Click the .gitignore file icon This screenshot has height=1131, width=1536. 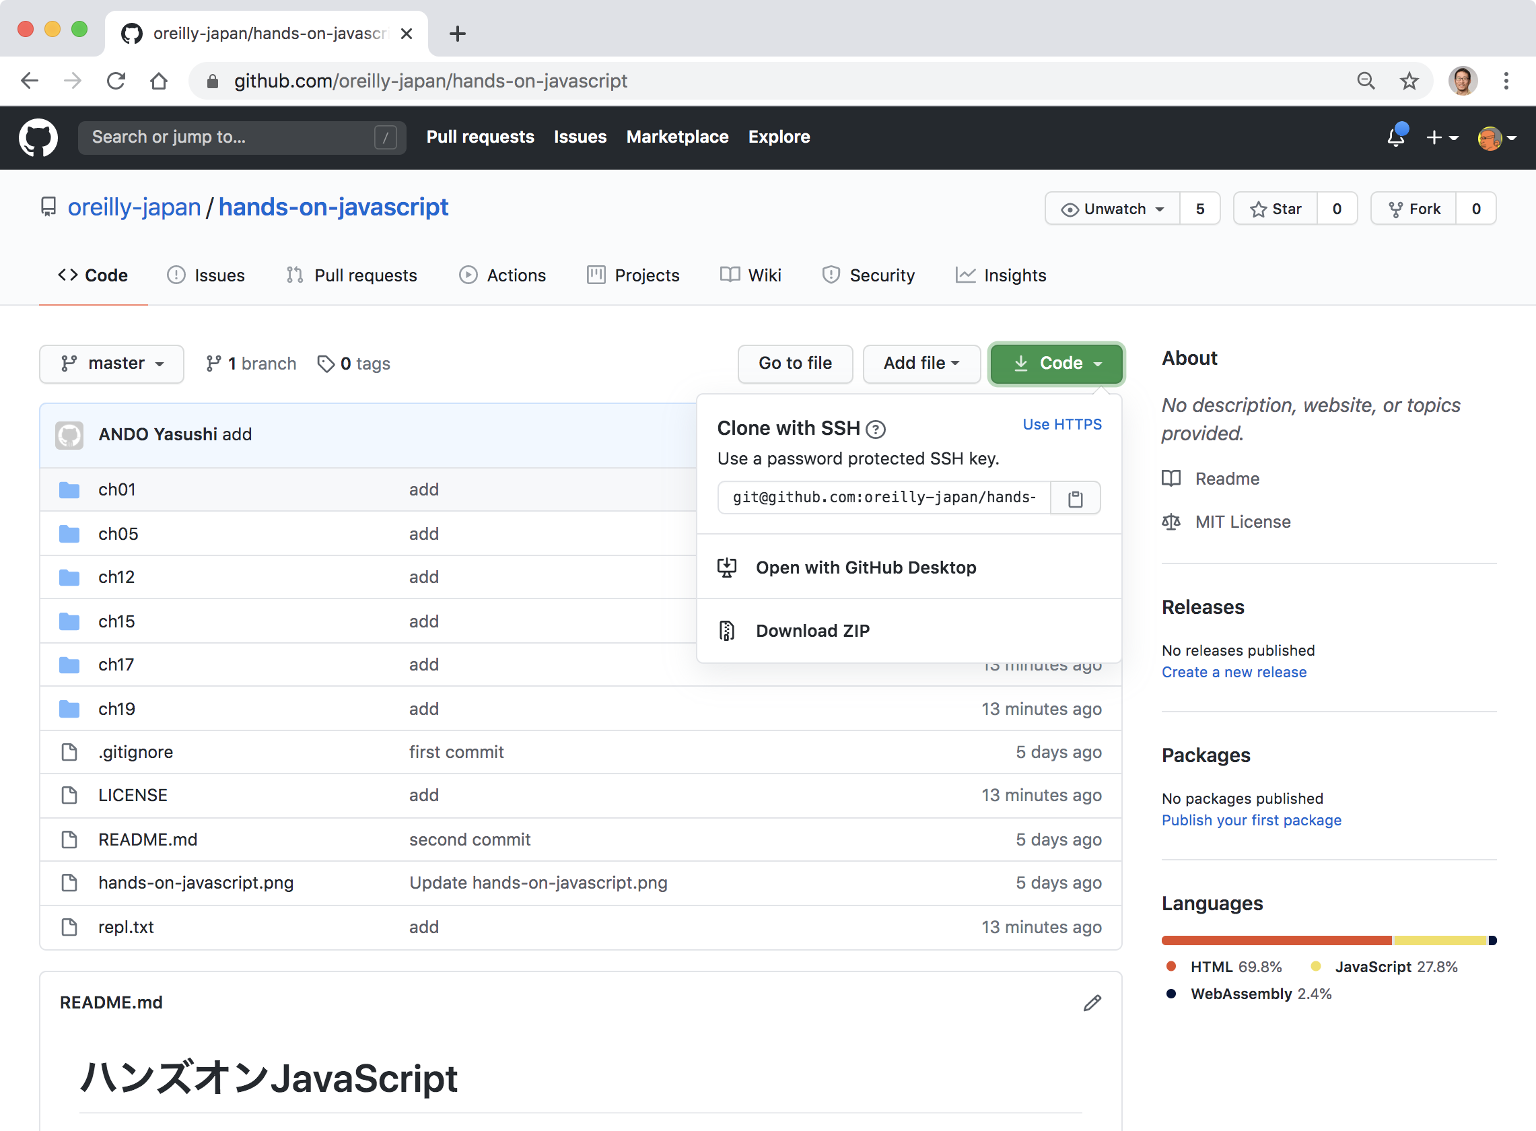tap(69, 753)
